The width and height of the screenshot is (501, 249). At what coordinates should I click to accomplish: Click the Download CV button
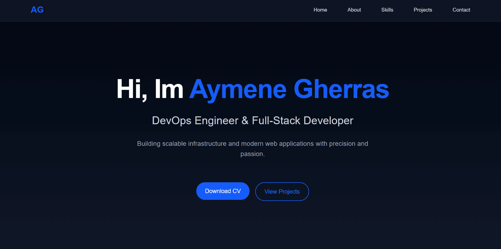click(x=223, y=191)
